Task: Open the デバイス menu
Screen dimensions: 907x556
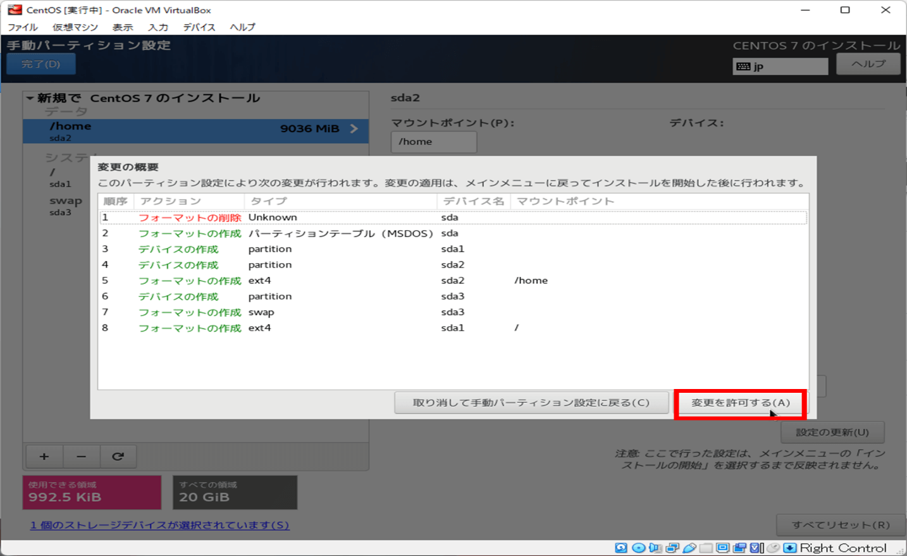Action: click(x=199, y=27)
